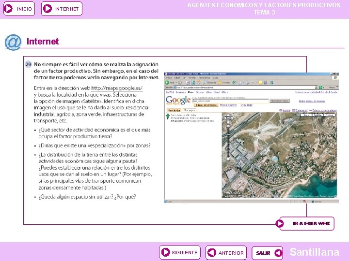Click the zoom in plus on map

coord(228,126)
